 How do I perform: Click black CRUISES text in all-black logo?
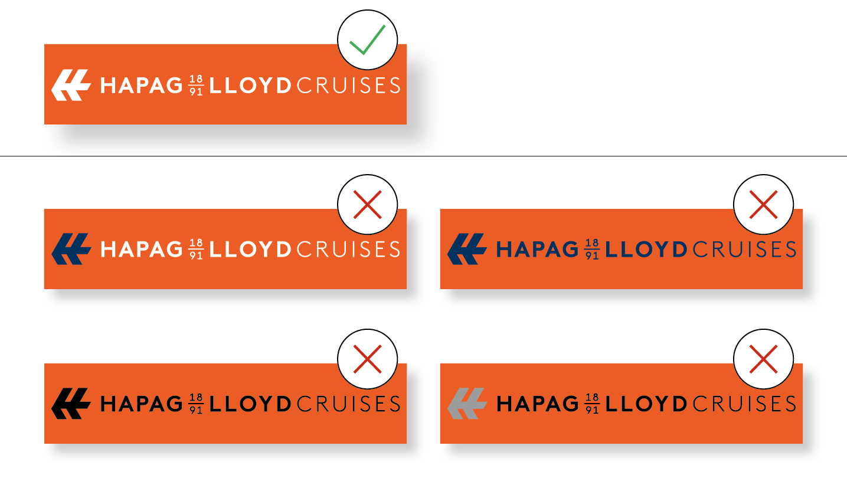(348, 404)
